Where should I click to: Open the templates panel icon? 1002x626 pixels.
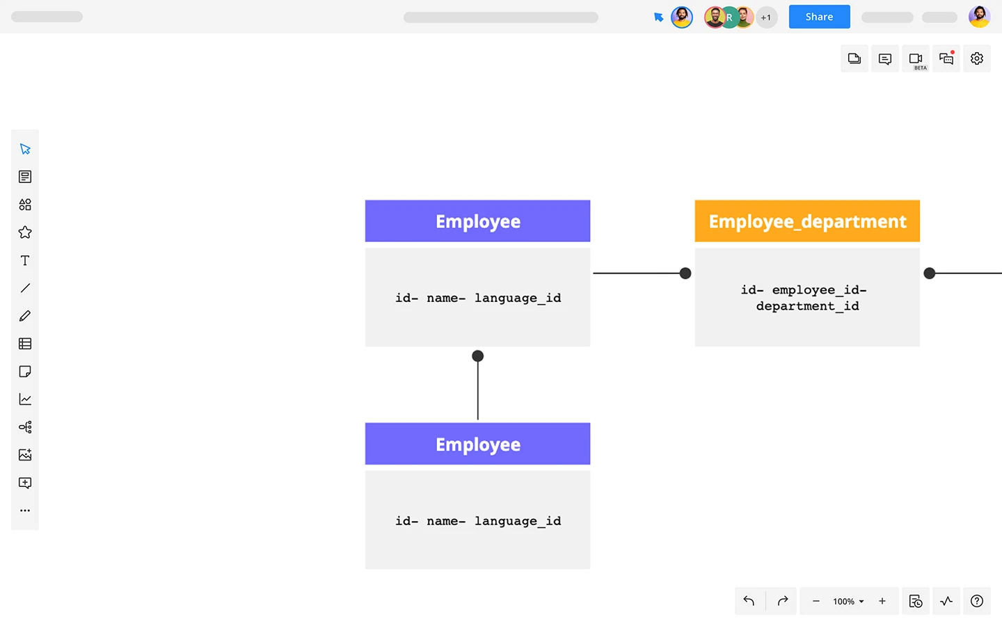point(25,177)
